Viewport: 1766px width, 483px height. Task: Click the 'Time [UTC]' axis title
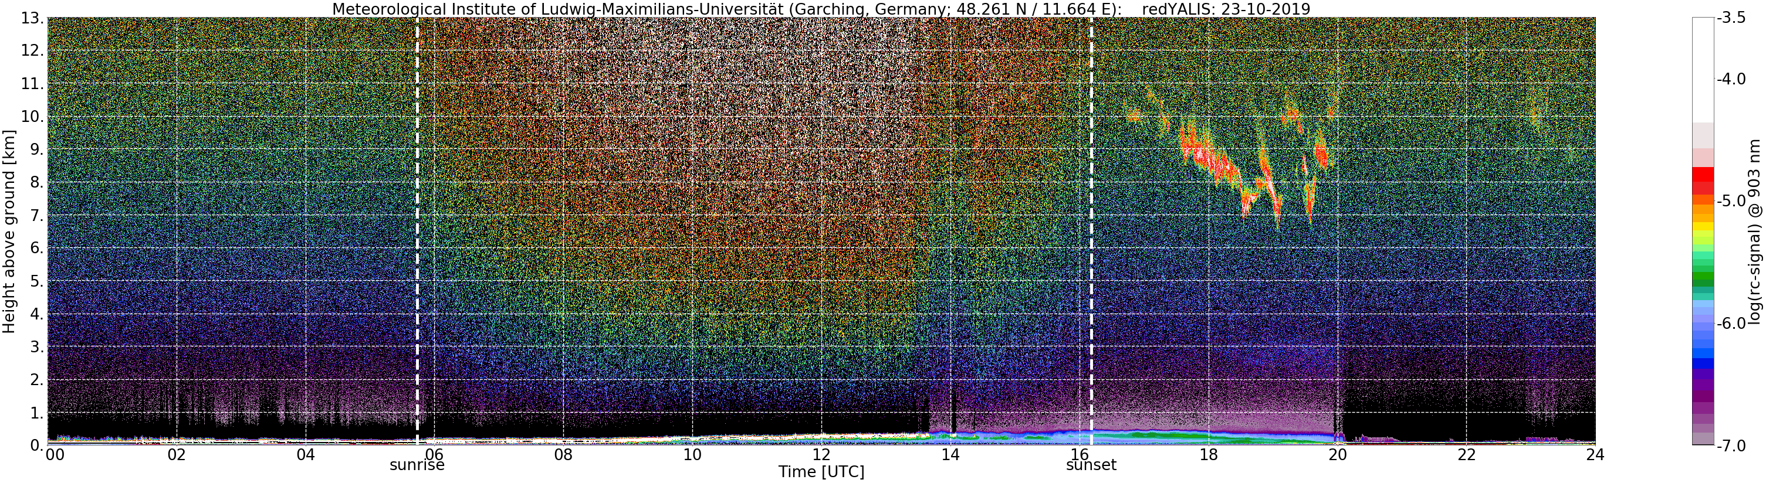point(821,472)
